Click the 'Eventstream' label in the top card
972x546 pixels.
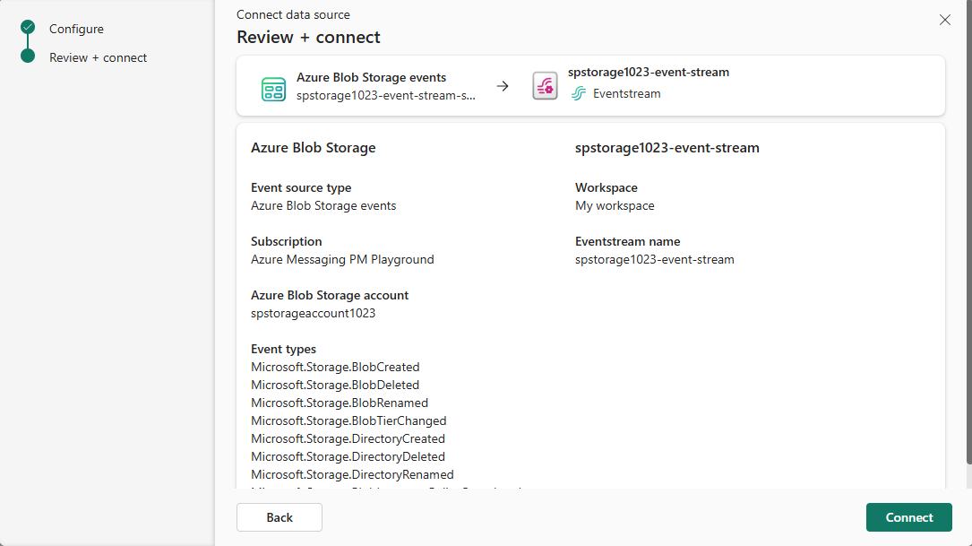(627, 93)
